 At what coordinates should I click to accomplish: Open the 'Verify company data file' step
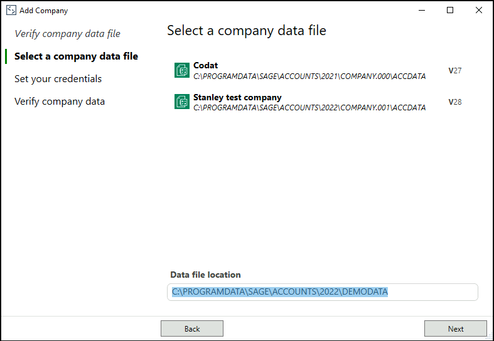(x=67, y=34)
